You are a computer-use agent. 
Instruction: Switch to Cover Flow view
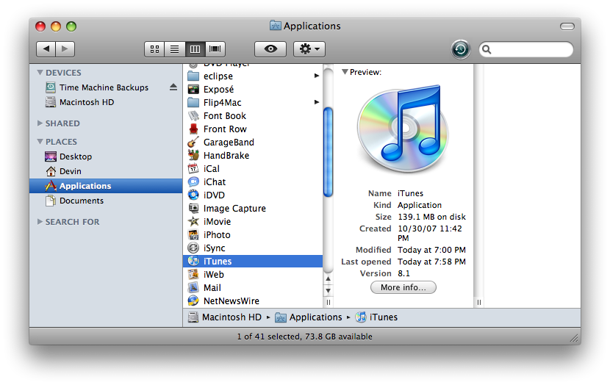click(x=215, y=49)
